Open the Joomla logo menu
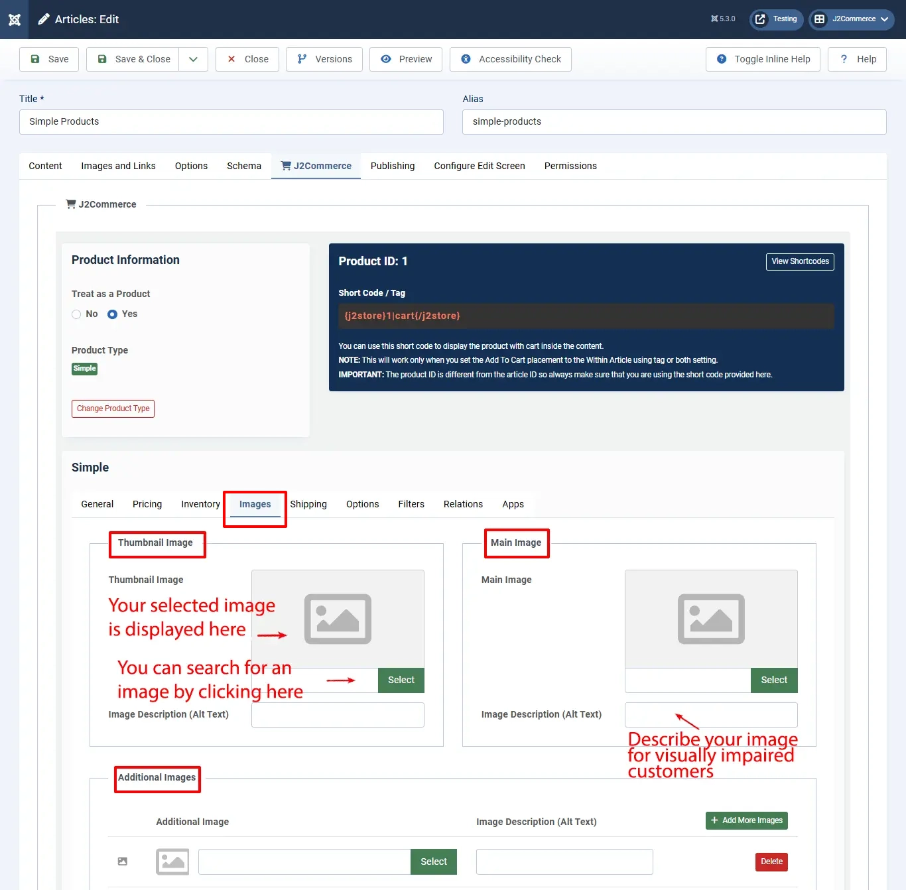The height and width of the screenshot is (890, 906). tap(15, 19)
